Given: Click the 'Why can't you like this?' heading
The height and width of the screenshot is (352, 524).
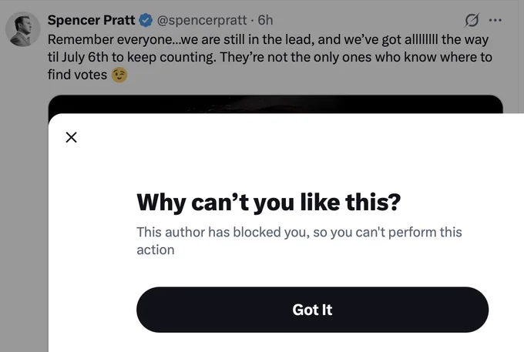Looking at the screenshot, I should 269,203.
